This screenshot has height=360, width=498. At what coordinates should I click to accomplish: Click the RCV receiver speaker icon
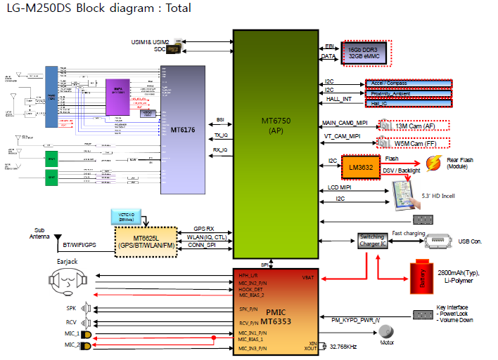(86, 323)
